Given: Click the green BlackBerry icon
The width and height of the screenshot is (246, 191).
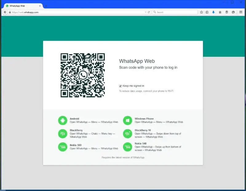Looking at the screenshot, I should click(x=63, y=134).
